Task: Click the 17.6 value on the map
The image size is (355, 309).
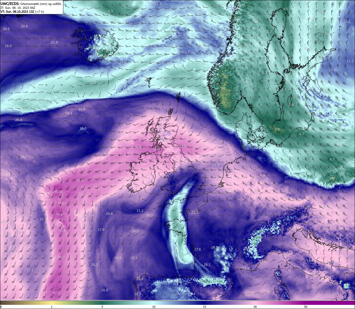Action: pyautogui.click(x=197, y=249)
